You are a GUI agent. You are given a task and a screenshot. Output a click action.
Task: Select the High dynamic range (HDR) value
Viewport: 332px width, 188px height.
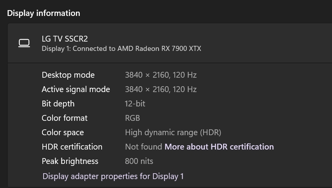[173, 132]
